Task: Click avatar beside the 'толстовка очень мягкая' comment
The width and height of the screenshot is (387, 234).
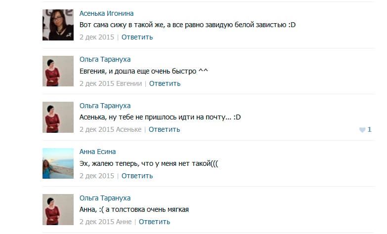Action: (x=58, y=209)
